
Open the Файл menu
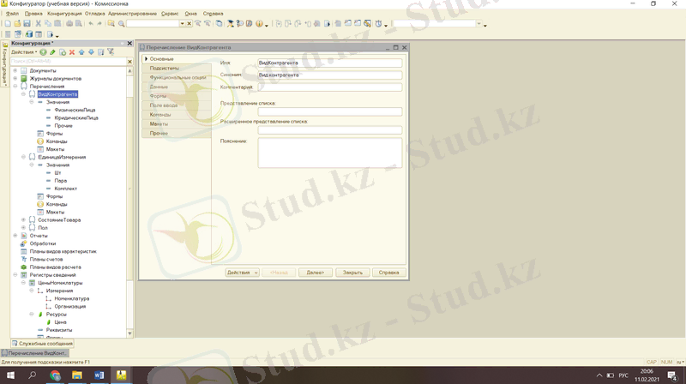pyautogui.click(x=12, y=14)
